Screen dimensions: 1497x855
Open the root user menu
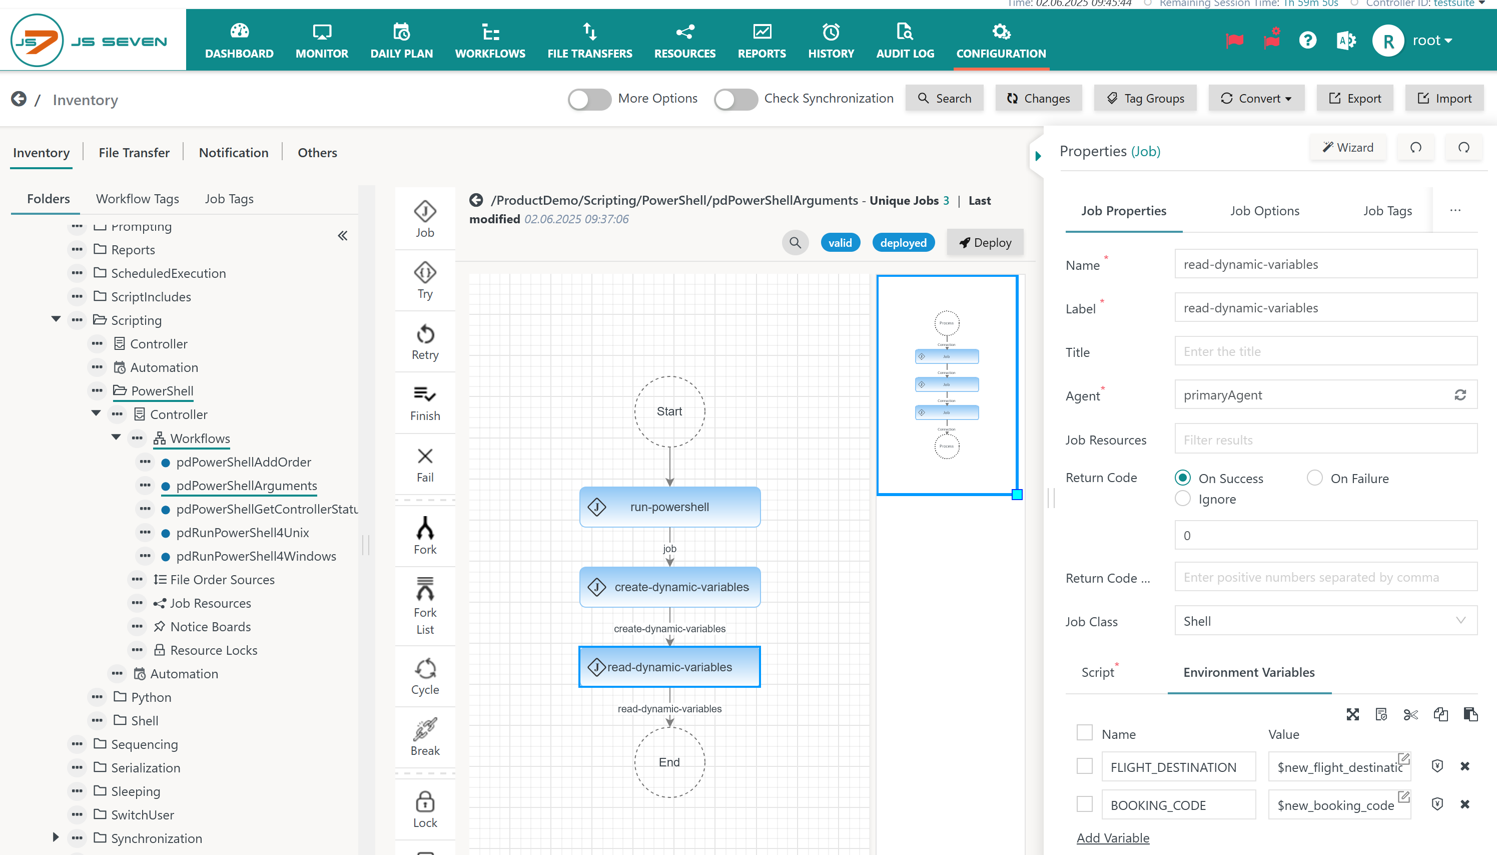(1432, 40)
